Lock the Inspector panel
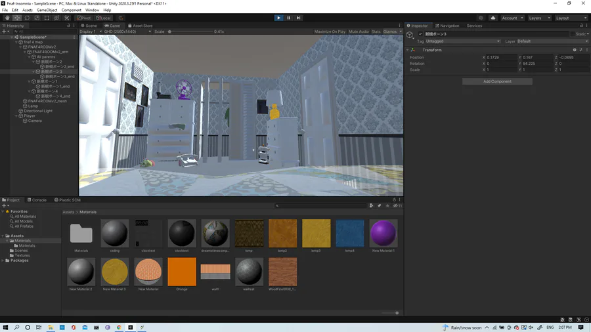This screenshot has height=332, width=591. pos(581,26)
